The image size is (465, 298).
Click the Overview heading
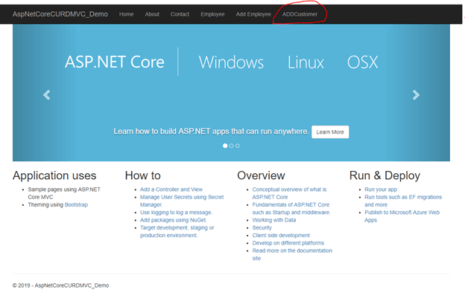262,175
